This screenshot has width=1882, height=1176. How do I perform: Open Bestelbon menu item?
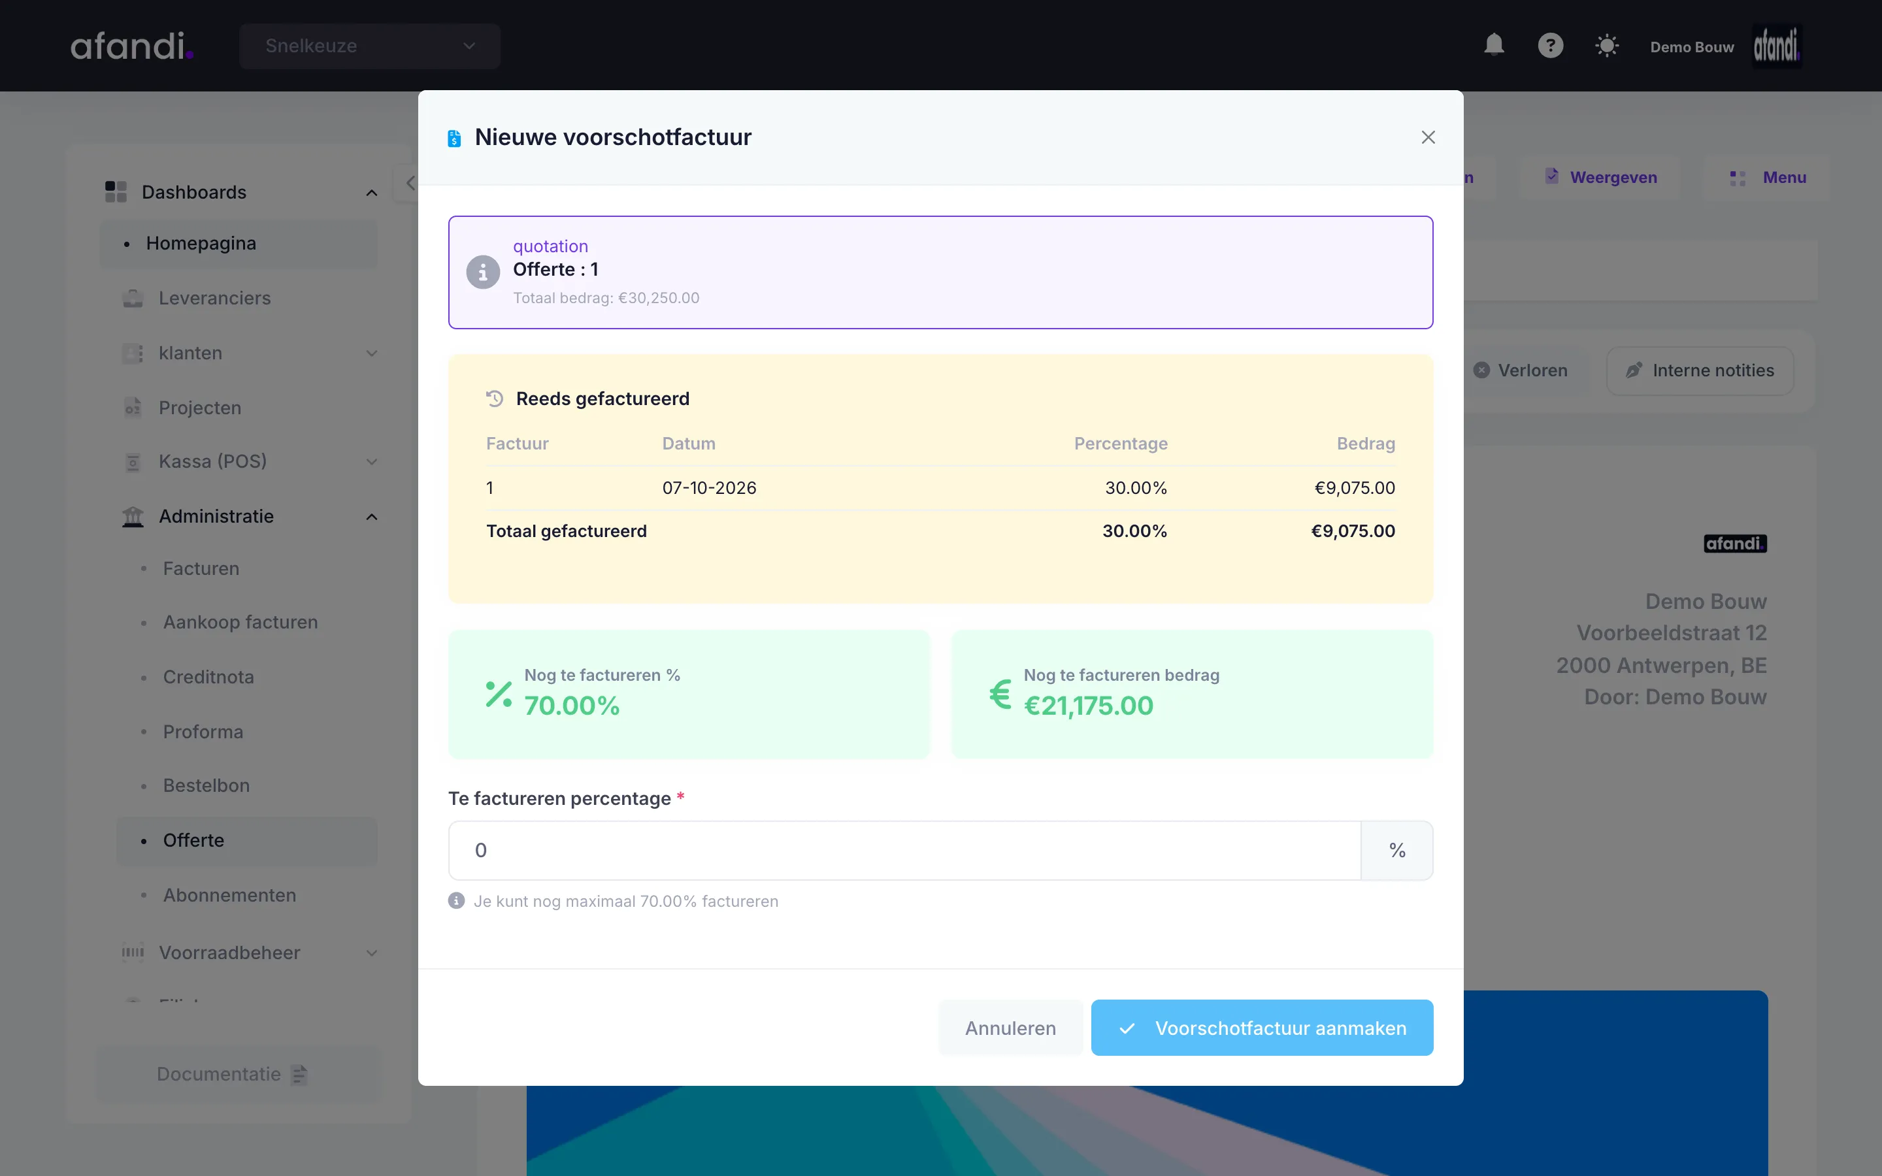point(206,785)
